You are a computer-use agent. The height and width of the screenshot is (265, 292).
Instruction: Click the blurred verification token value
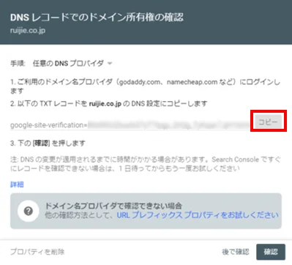pyautogui.click(x=169, y=124)
